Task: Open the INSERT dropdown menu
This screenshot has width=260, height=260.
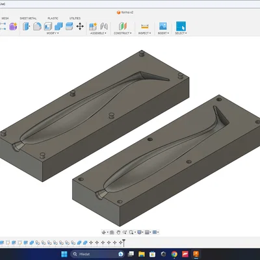Action: click(x=163, y=33)
